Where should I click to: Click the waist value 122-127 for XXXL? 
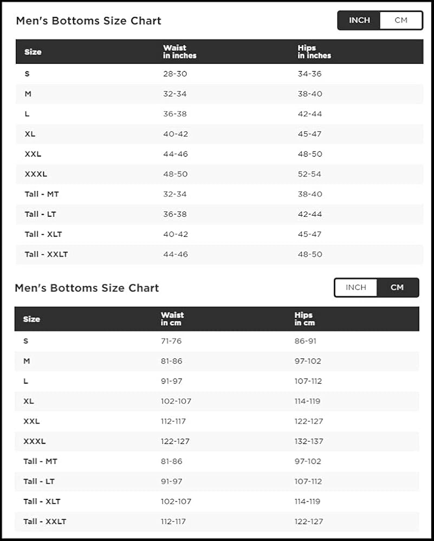(x=175, y=441)
